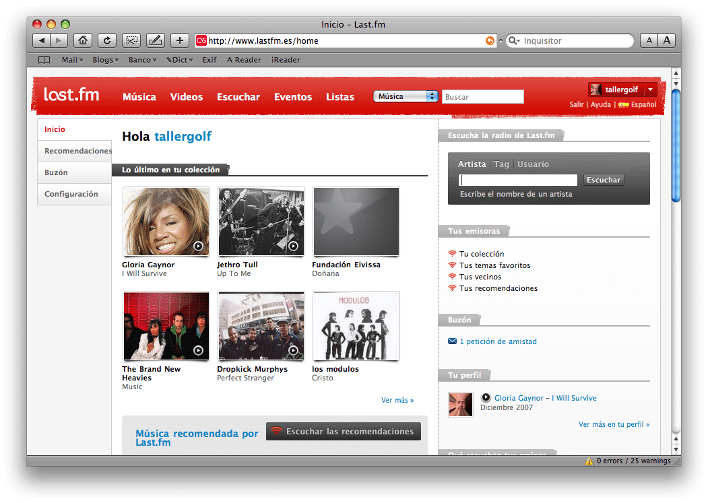Image resolution: width=708 pixels, height=503 pixels.
Task: Click the radio icon beside Tu colección
Action: (x=452, y=253)
